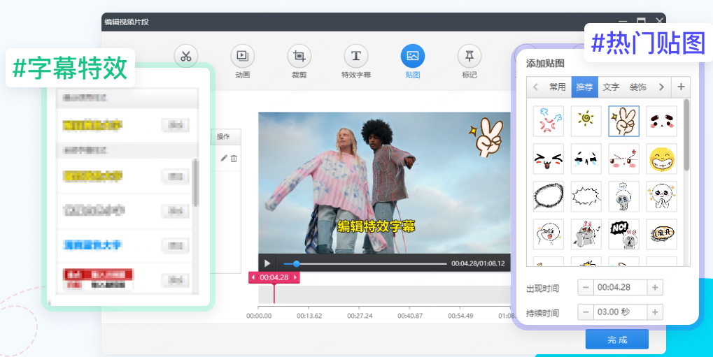This screenshot has height=357, width=713.
Task: Select the scissors cut tool
Action: coord(185,57)
